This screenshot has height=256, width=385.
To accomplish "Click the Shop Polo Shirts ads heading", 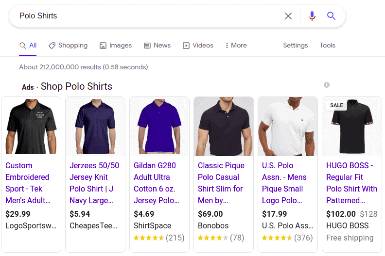I will click(76, 86).
